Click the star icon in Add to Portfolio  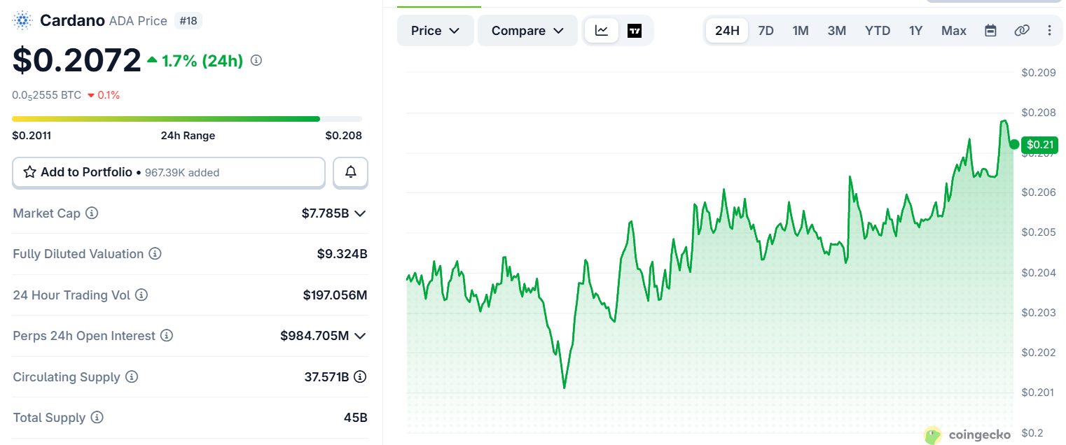click(x=30, y=172)
